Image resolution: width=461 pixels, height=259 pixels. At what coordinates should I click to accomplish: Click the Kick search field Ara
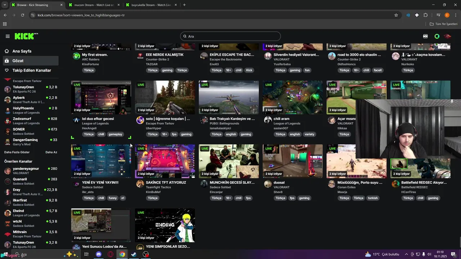(230, 36)
